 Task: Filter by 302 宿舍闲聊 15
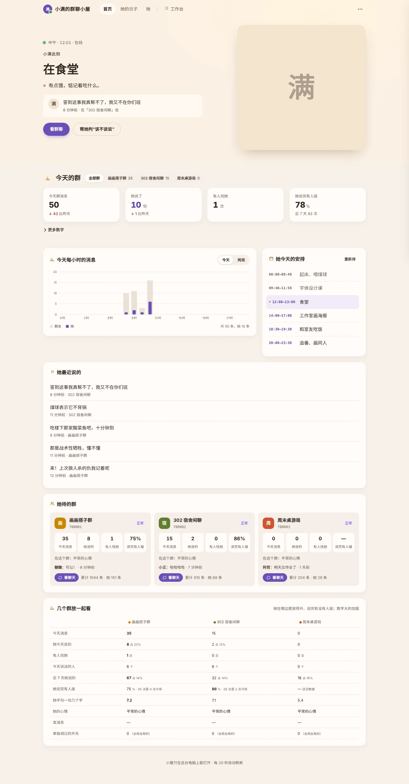(x=155, y=178)
